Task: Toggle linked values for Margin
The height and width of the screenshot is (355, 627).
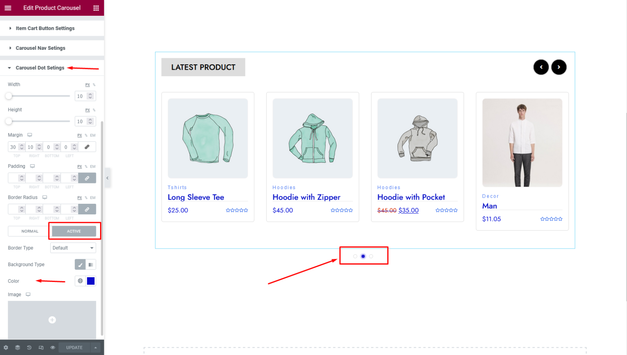Action: (87, 147)
